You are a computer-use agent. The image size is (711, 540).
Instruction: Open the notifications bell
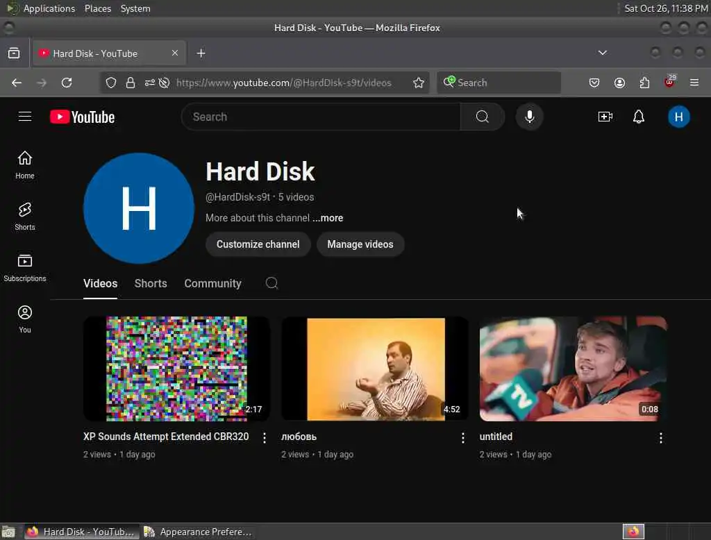pos(639,117)
